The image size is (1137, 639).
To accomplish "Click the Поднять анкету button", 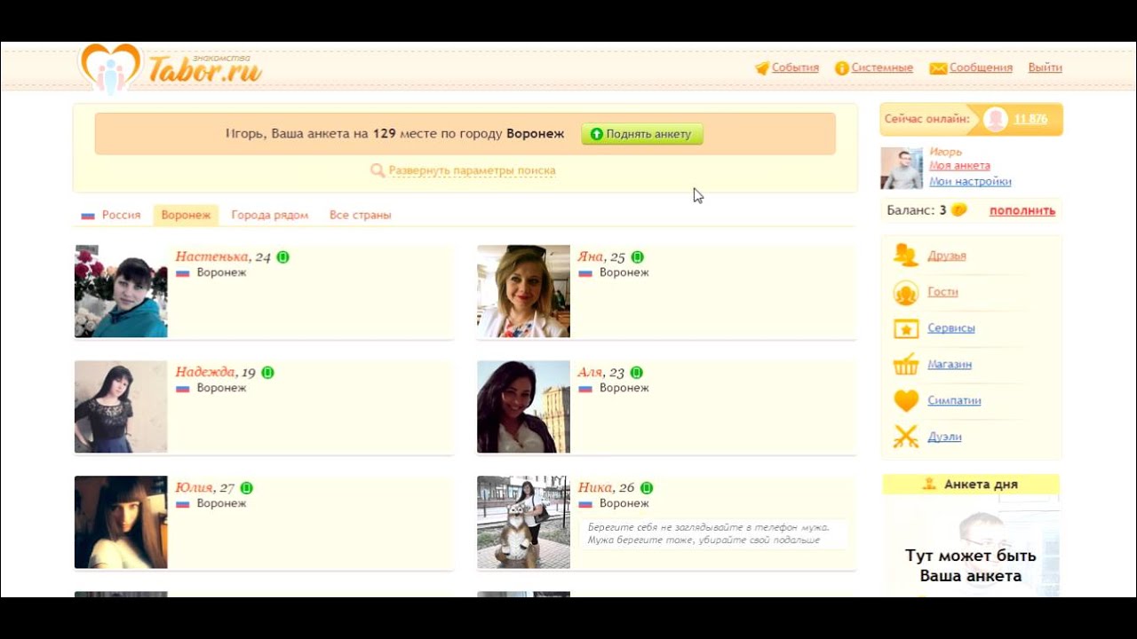I will click(x=642, y=134).
